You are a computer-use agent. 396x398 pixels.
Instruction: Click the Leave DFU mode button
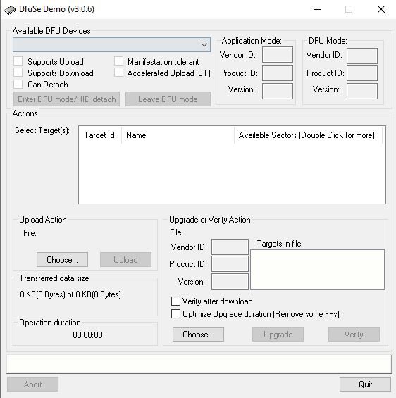pos(168,99)
